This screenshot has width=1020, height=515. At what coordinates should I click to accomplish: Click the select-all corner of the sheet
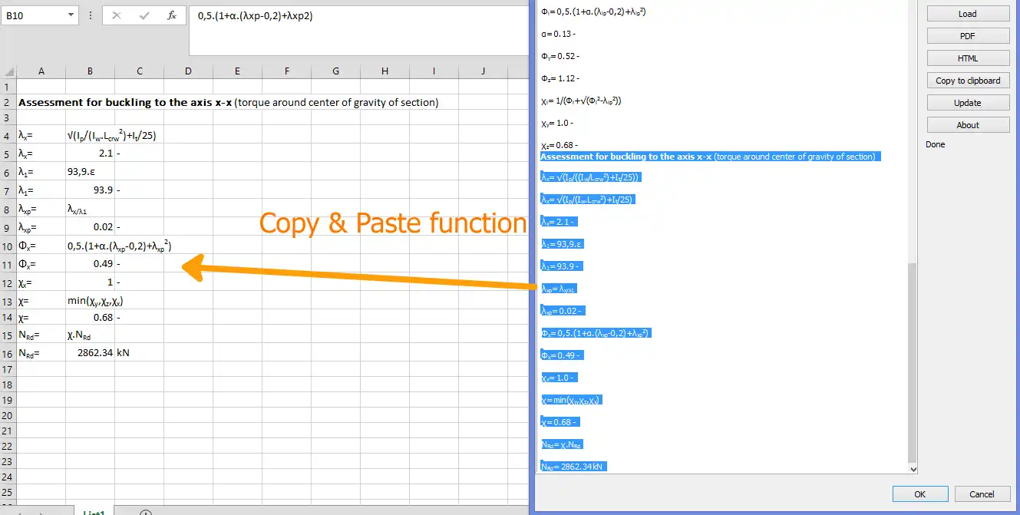click(8, 71)
